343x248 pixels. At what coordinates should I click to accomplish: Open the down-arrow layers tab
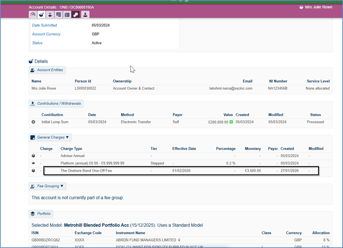(50, 15)
